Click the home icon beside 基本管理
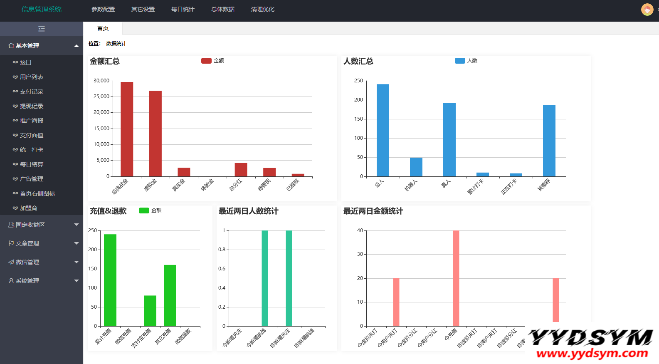This screenshot has width=659, height=364. coord(11,46)
